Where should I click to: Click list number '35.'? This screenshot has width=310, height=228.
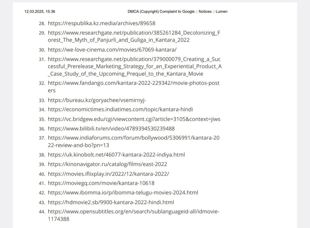pyautogui.click(x=42, y=120)
